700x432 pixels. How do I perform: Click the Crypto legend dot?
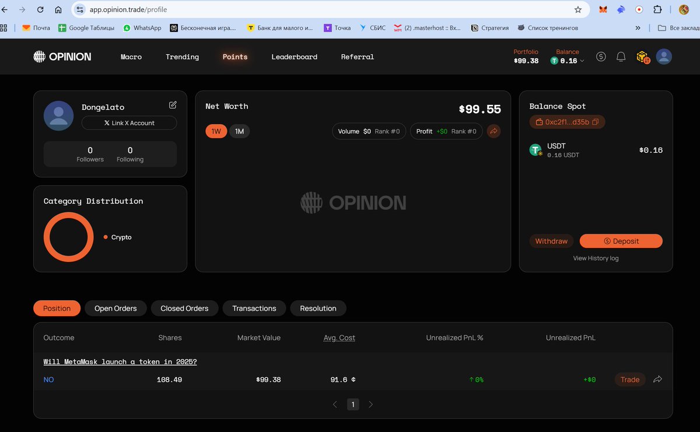(106, 237)
